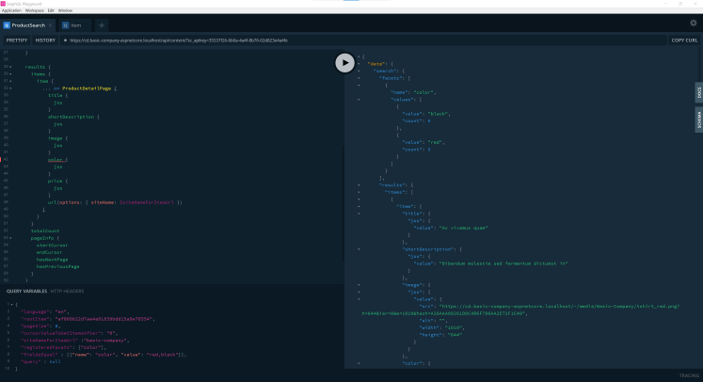The width and height of the screenshot is (703, 382).
Task: Open the Docs side panel
Action: 698,92
